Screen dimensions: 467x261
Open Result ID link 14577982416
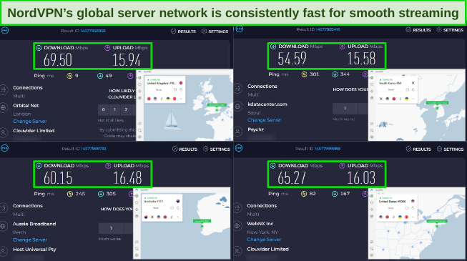pyautogui.click(x=328, y=29)
